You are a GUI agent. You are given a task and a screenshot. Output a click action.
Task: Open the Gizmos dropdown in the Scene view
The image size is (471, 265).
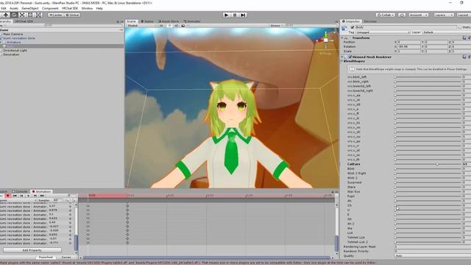tap(277, 26)
